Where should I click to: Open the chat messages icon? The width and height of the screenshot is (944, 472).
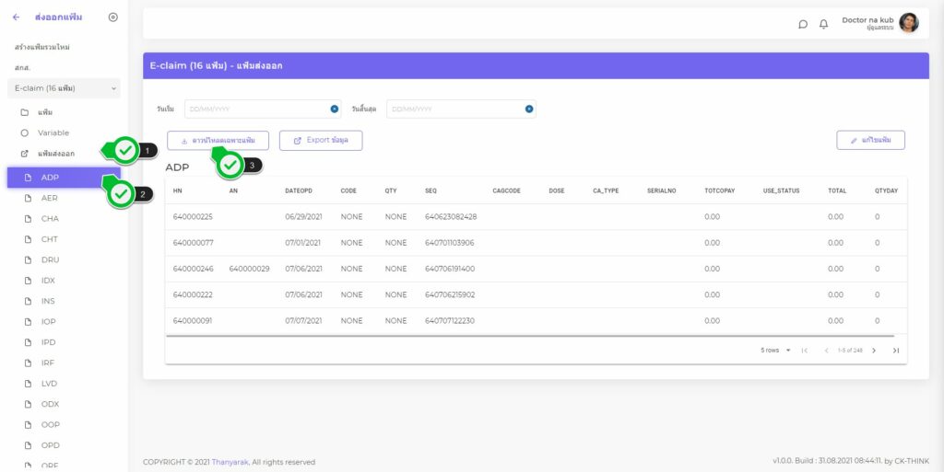pyautogui.click(x=803, y=24)
